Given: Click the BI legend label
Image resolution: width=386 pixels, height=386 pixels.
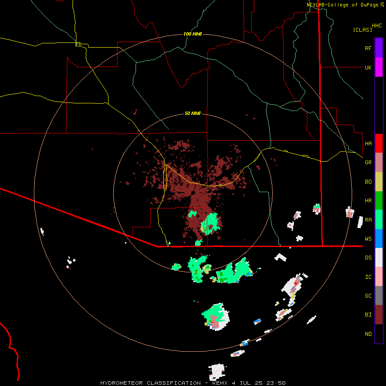Looking at the screenshot, I should point(368,315).
